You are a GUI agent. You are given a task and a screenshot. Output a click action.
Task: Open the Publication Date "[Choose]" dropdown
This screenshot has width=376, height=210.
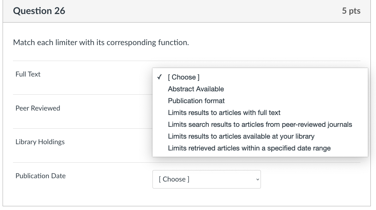[x=206, y=179]
